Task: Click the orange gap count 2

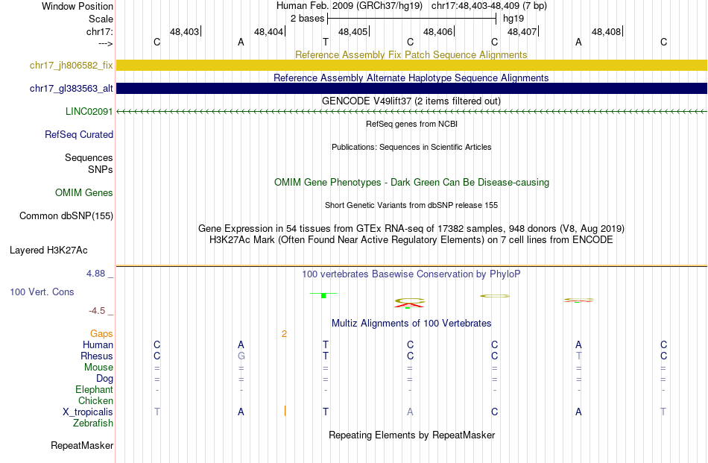Action: [x=284, y=334]
